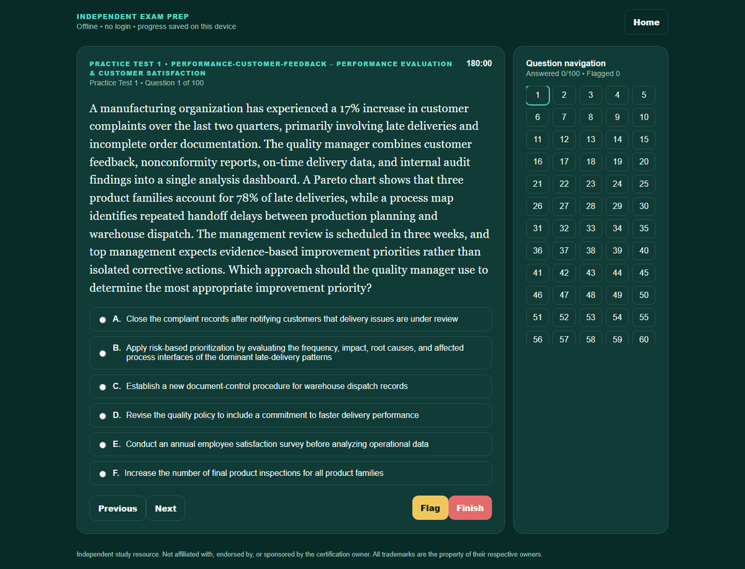Click the Home button

click(646, 22)
